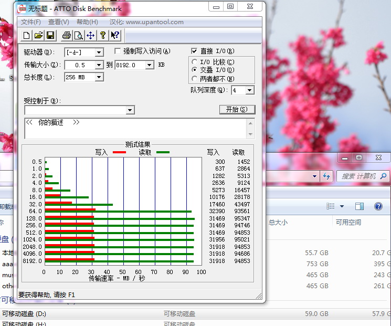This screenshot has width=391, height=326.
Task: Click the Print toolbar icon
Action: coord(67,35)
